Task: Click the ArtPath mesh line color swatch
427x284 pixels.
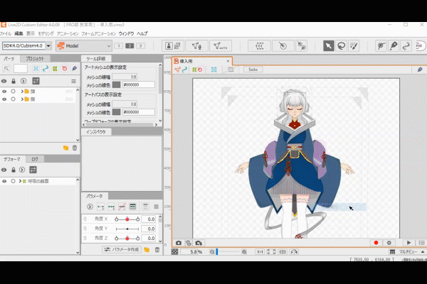Action: tap(116, 112)
